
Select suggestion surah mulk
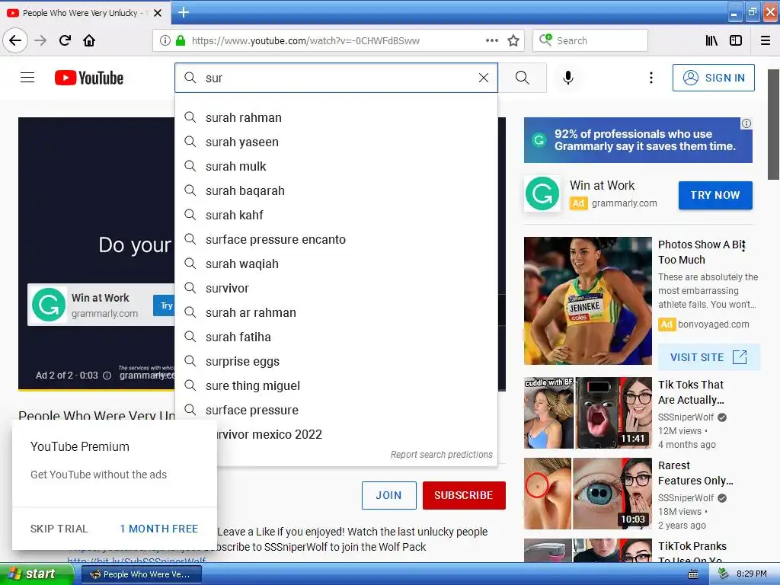[x=336, y=167]
